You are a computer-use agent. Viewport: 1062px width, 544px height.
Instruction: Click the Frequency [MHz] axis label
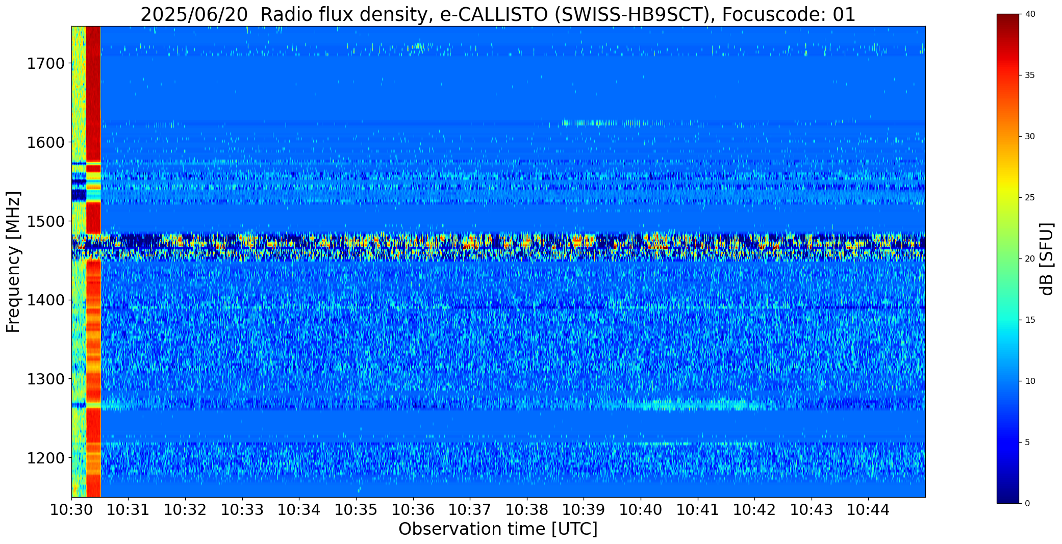pos(13,262)
